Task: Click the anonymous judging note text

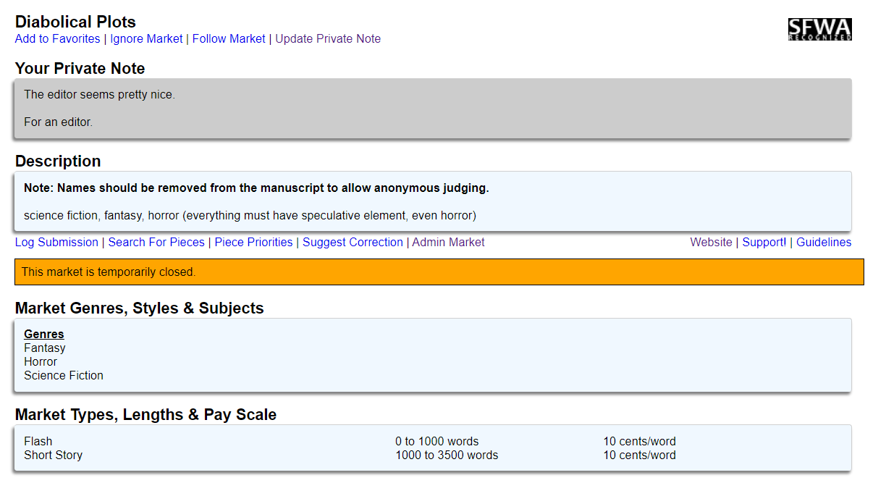Action: coord(256,188)
